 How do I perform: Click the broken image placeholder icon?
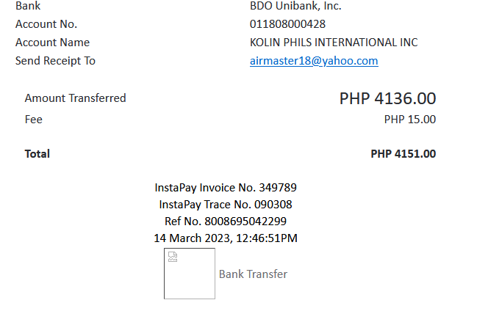tap(173, 257)
